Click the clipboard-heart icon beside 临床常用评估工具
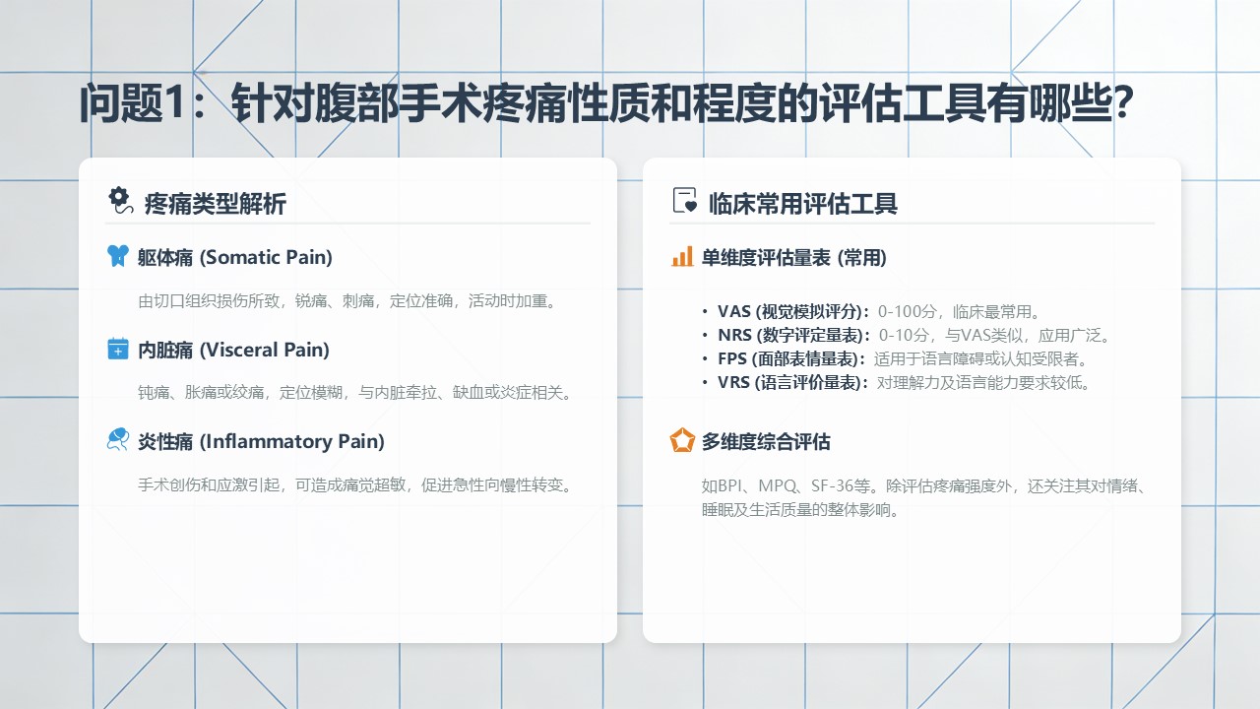The width and height of the screenshot is (1260, 709). (x=684, y=201)
